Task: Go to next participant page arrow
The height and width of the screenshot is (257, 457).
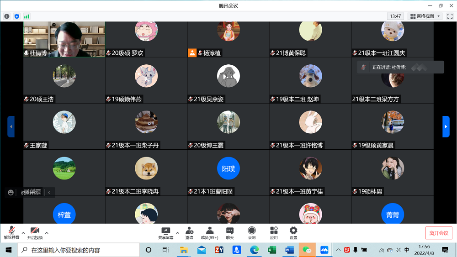Action: click(446, 126)
